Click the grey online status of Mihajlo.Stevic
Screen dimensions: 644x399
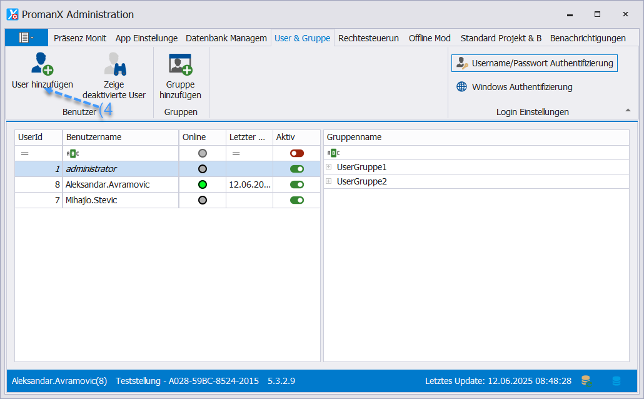[x=203, y=200]
